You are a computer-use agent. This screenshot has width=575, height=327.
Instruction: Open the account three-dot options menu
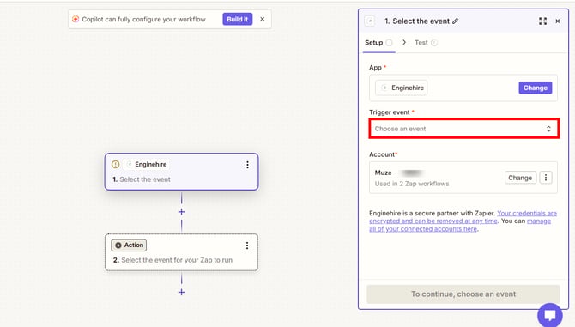pos(546,178)
